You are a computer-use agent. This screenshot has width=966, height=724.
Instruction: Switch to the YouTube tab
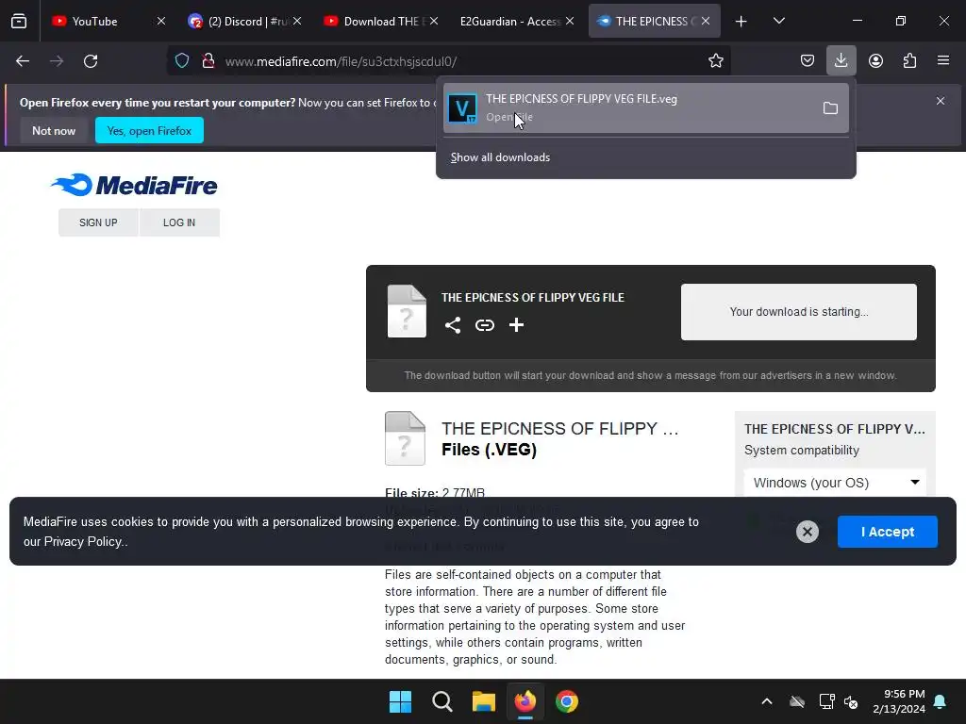[95, 21]
